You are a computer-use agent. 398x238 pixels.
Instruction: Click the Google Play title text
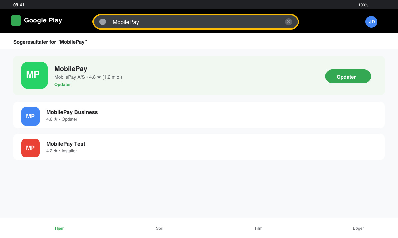[x=43, y=20]
